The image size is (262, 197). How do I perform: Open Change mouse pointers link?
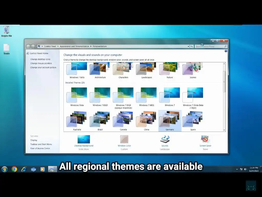click(x=41, y=63)
